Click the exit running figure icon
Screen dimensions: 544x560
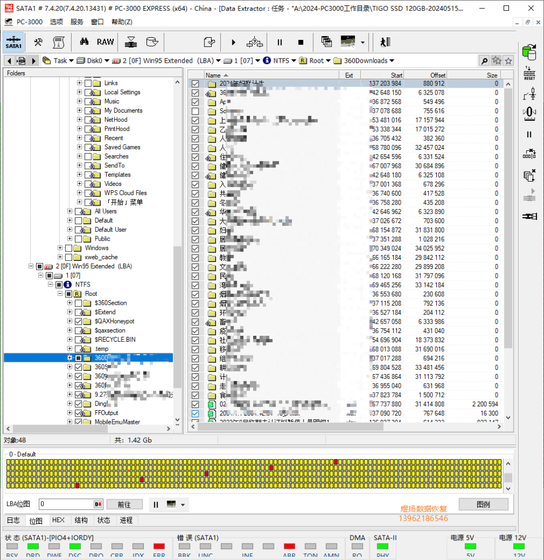pos(385,42)
